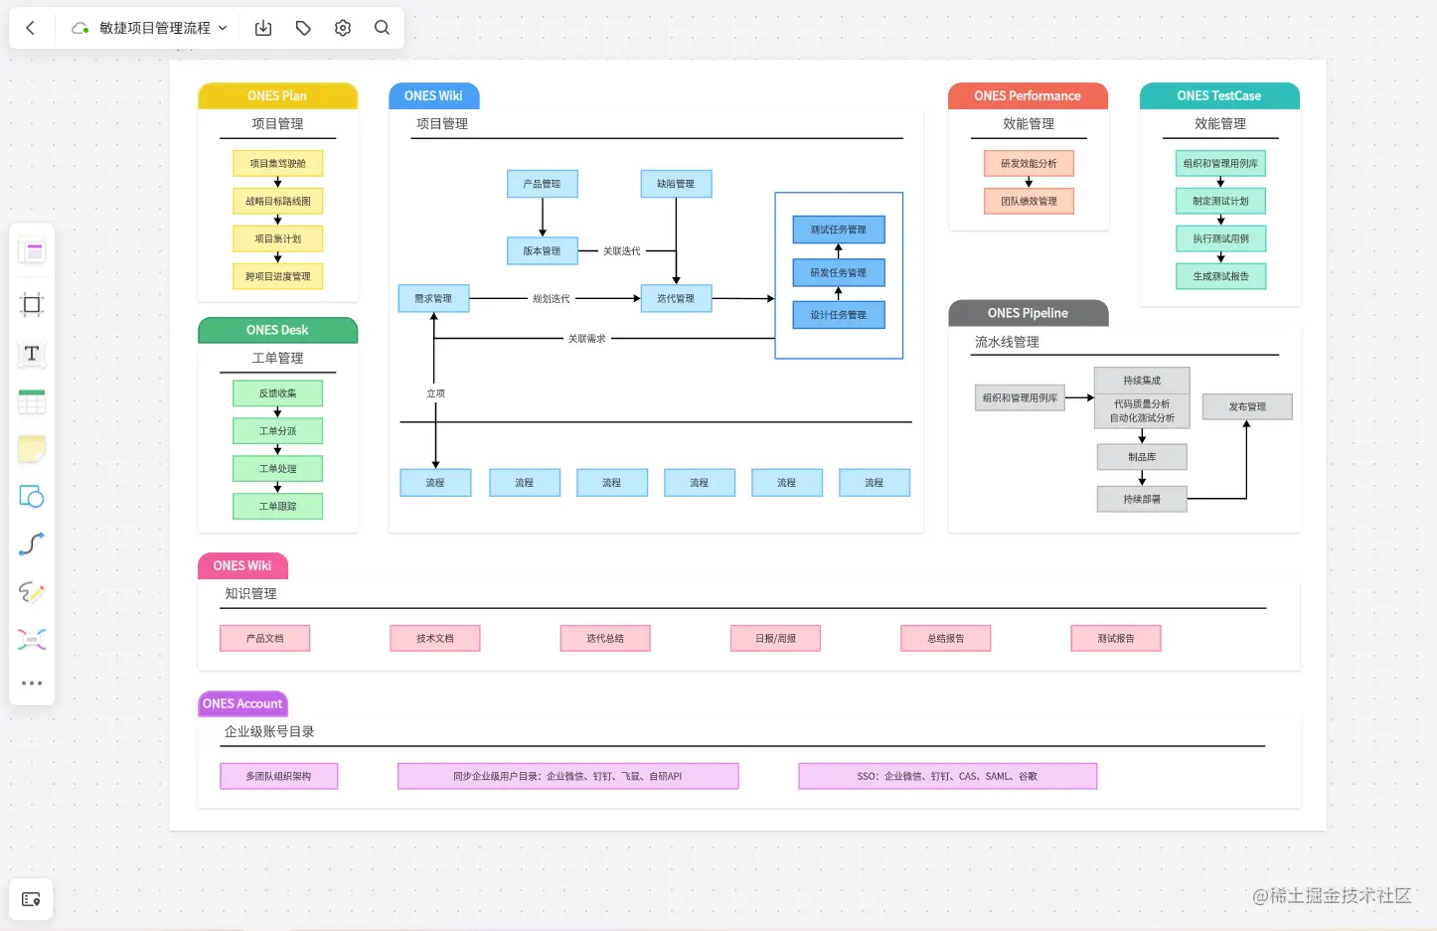Open more tools ellipsis
Viewport: 1437px width, 931px height.
32,684
